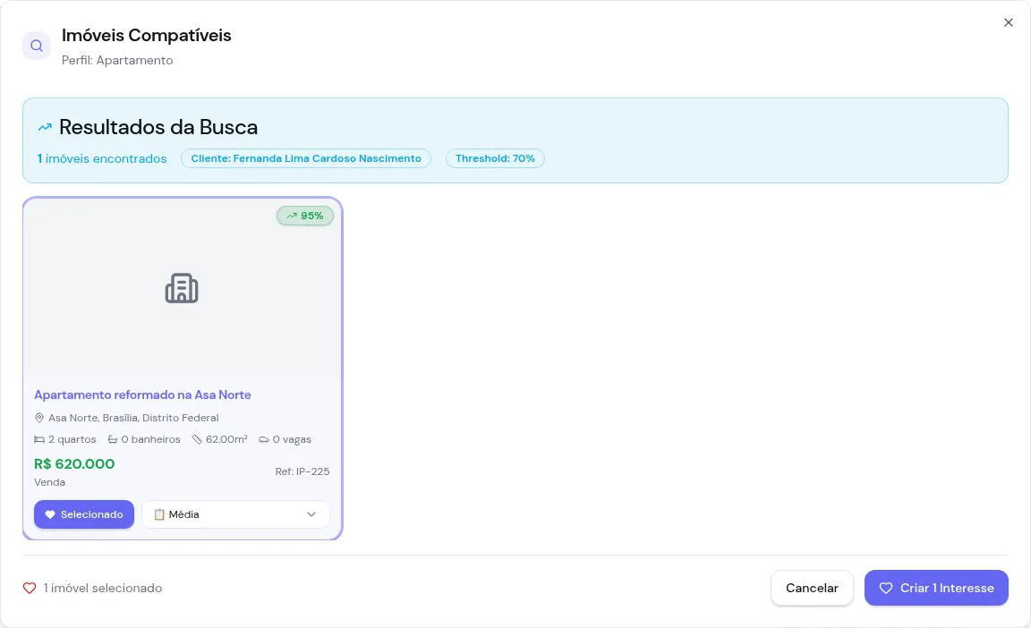Viewport: 1031px width, 628px height.
Task: Click the red heart icon beside 1 imóvel selecionado
Action: (x=30, y=588)
